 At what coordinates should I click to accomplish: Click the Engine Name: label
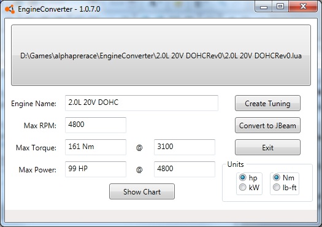coord(34,104)
